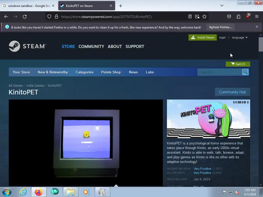263x197 pixels.
Task: Open the green globe app in taskbar
Action: point(55,192)
